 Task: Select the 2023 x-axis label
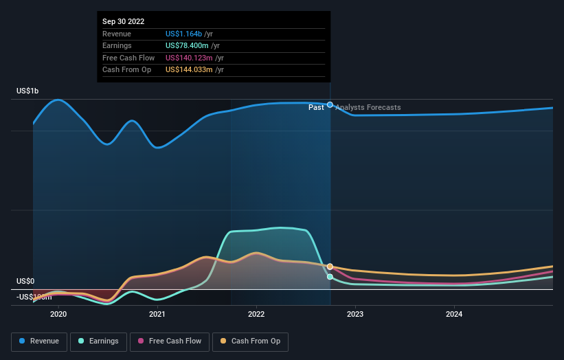point(355,314)
